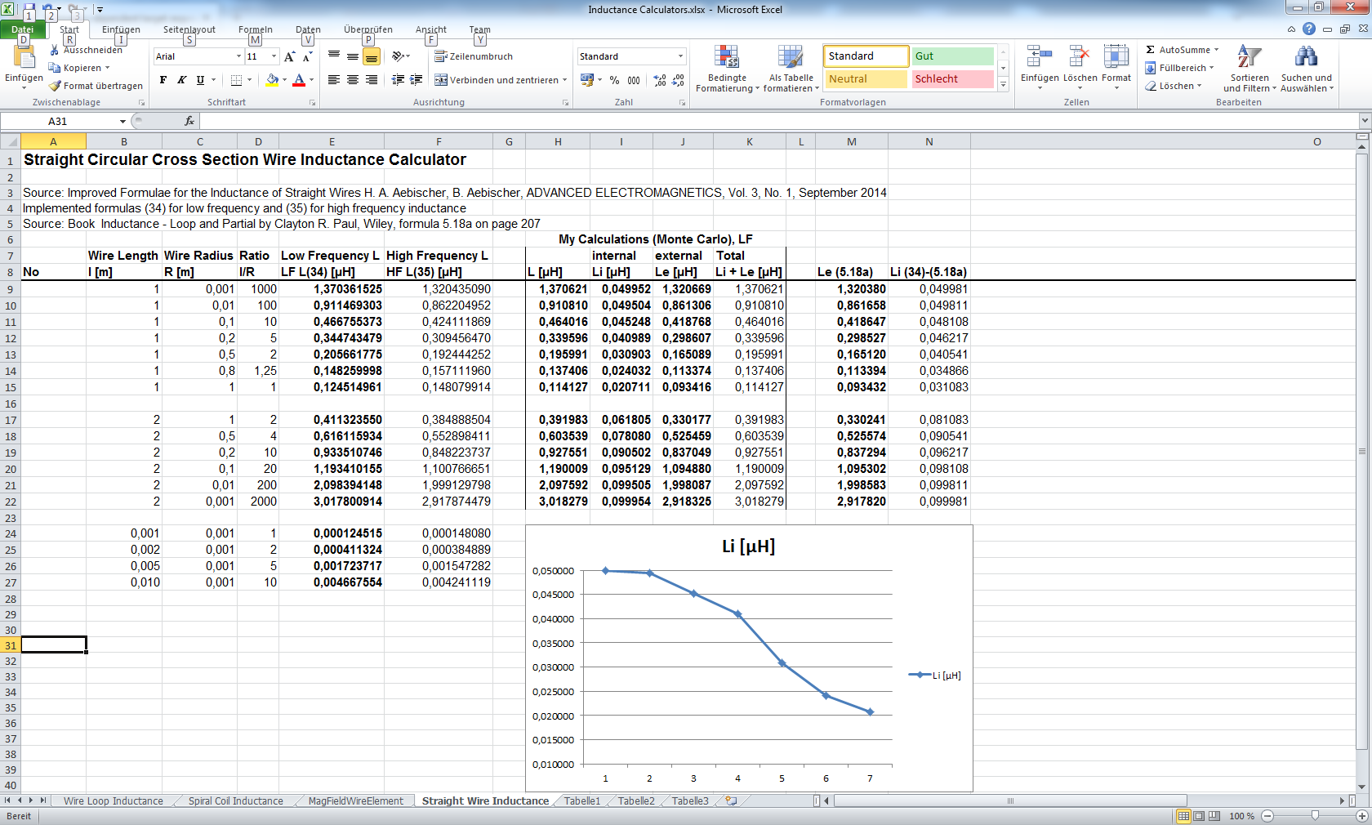Image resolution: width=1372 pixels, height=825 pixels.
Task: Switch to Spiral Coil Inductance sheet
Action: 235,801
